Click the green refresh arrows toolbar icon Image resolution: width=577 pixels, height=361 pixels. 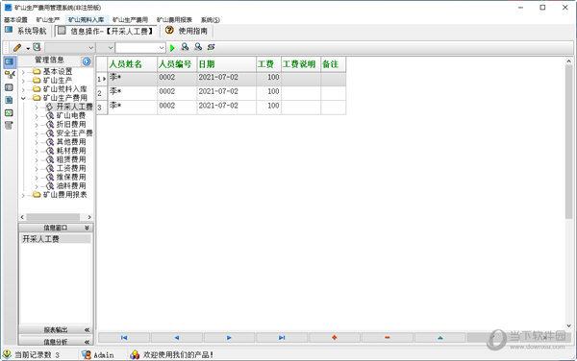click(x=211, y=47)
